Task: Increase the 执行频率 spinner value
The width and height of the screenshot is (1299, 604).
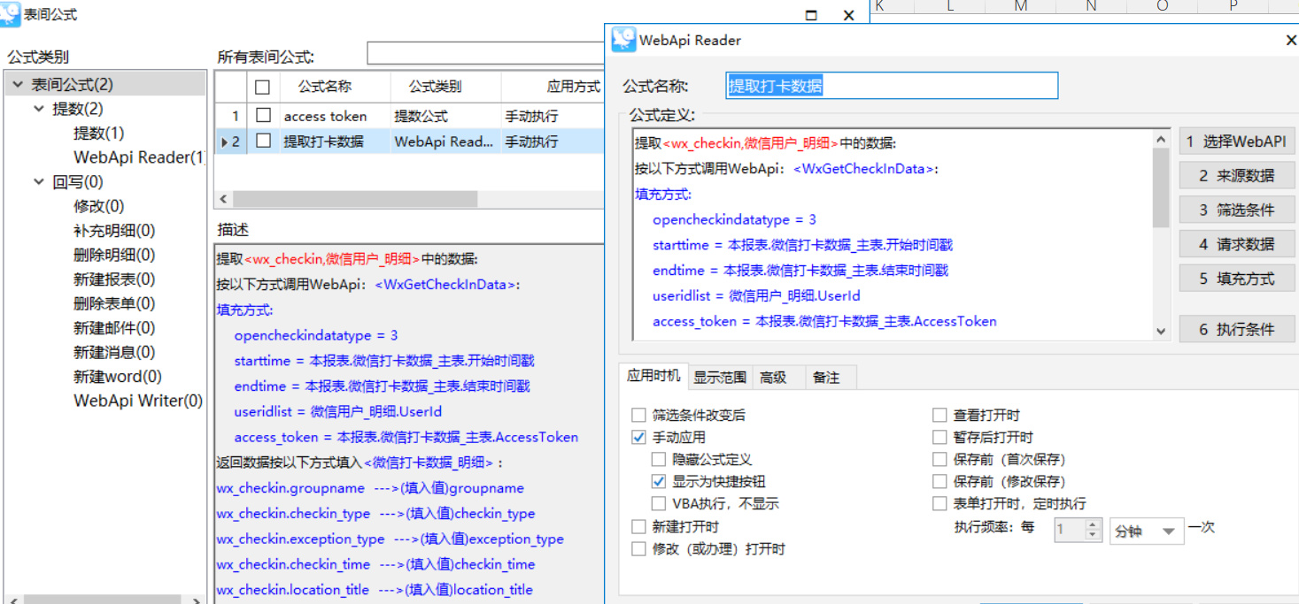Action: coord(1092,525)
